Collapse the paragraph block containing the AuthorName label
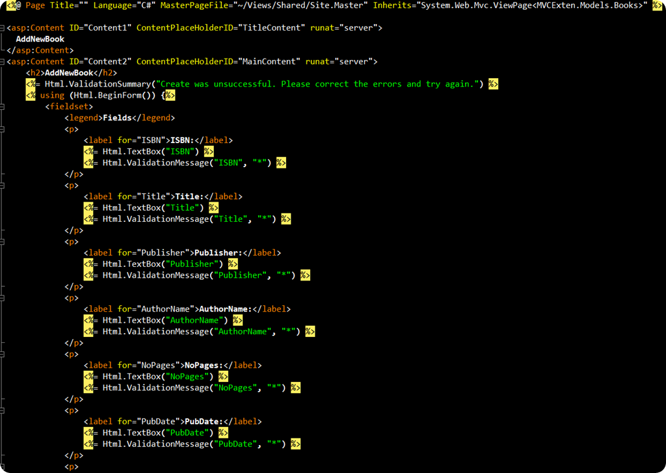Screen dimensions: 666x473 point(2,299)
